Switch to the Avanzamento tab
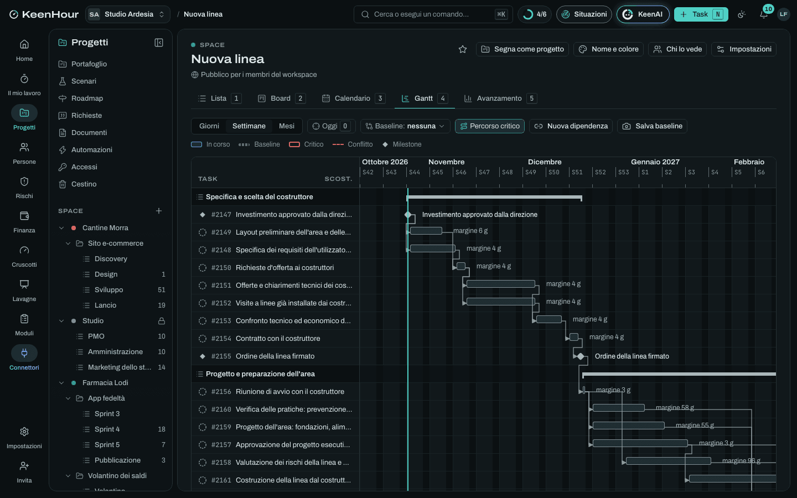Screen dimensions: 797x498 (500, 98)
